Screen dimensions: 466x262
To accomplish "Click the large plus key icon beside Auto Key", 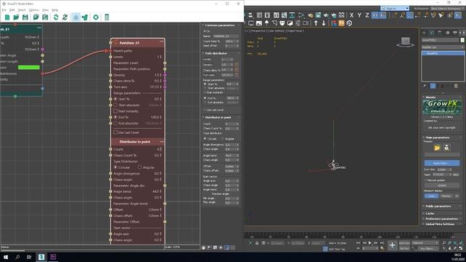I will (x=392, y=245).
